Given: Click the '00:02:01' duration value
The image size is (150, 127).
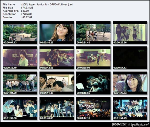Looking at the screenshot, I should (x=27, y=17).
